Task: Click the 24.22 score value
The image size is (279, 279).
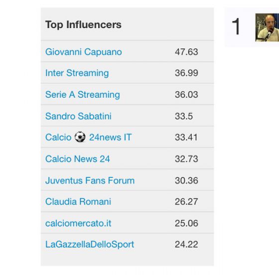Action: (186, 245)
